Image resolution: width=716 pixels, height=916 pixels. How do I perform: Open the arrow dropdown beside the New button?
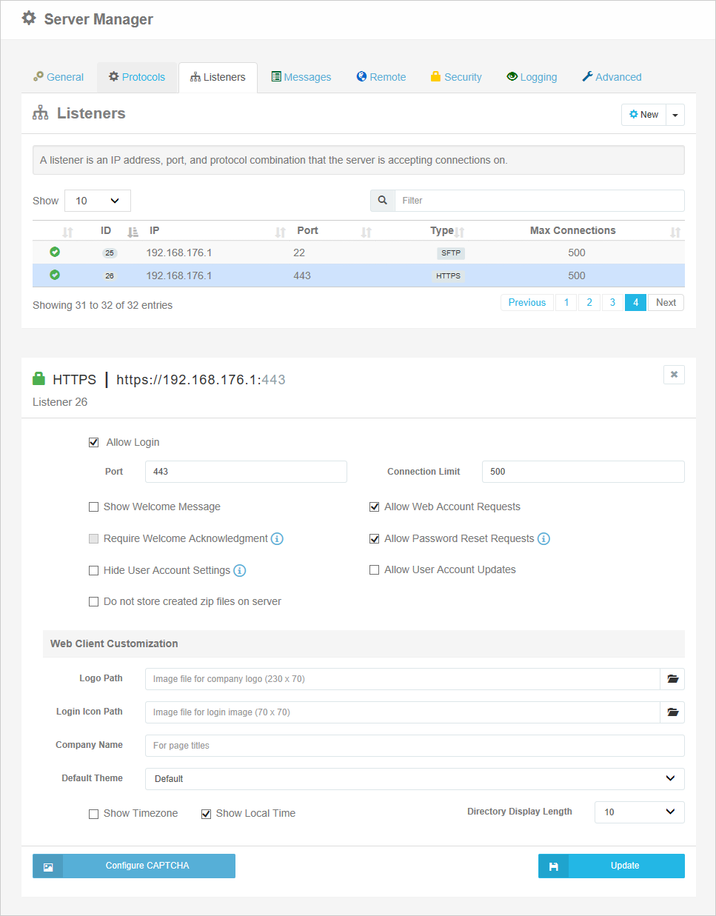click(x=675, y=114)
